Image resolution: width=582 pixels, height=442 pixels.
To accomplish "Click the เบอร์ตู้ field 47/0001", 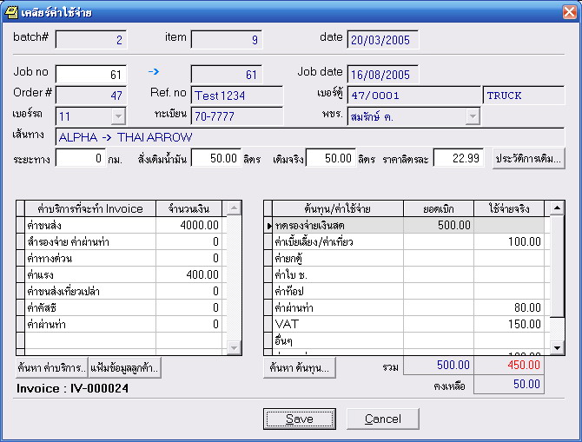I will pyautogui.click(x=413, y=96).
